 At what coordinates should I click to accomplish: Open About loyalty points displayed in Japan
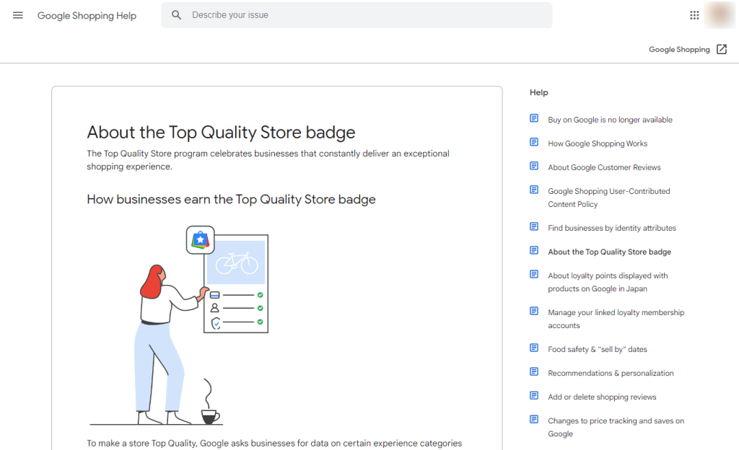coord(608,282)
